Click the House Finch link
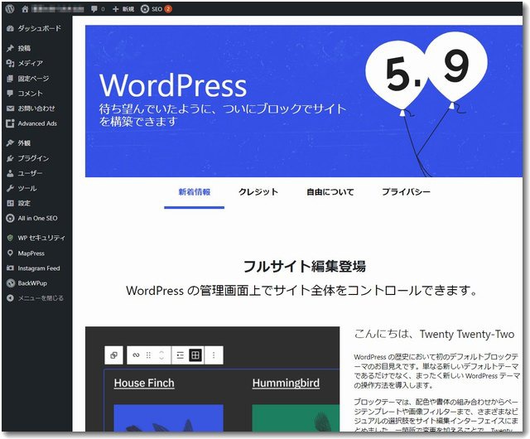The image size is (530, 439). coord(144,384)
